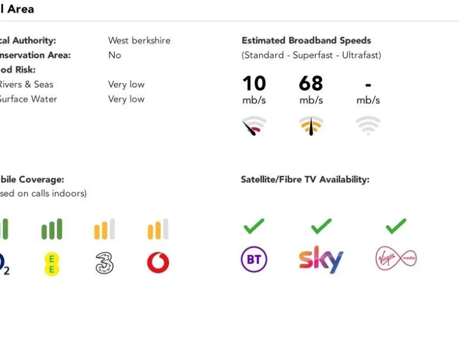Click the EE network logo
The image size is (459, 344).
[x=52, y=264]
